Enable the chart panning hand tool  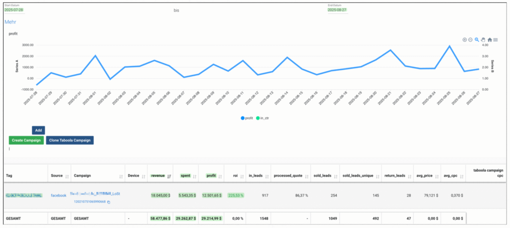(483, 39)
